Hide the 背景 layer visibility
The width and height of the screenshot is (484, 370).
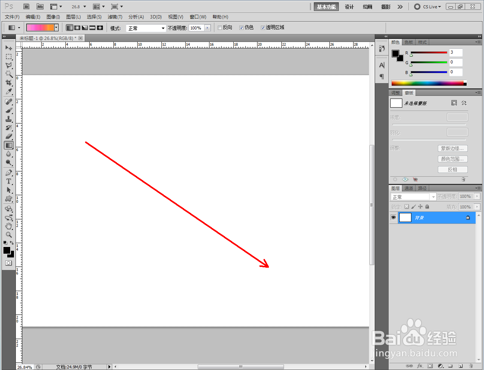(x=393, y=218)
